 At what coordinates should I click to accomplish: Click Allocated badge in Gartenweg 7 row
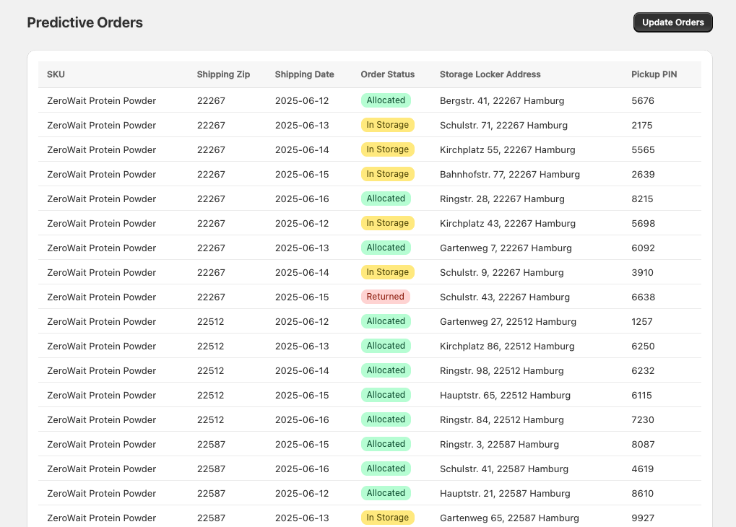[386, 248]
